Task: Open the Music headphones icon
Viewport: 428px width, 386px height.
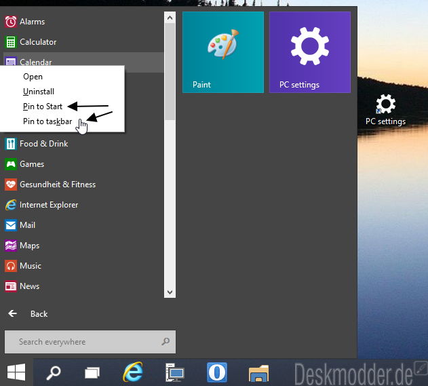Action: point(11,266)
